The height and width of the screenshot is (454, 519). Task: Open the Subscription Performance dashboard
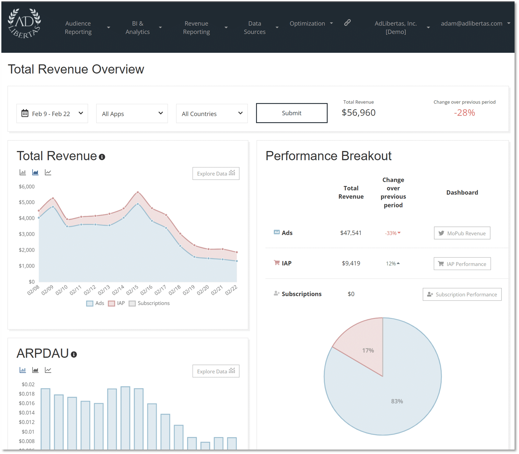462,294
